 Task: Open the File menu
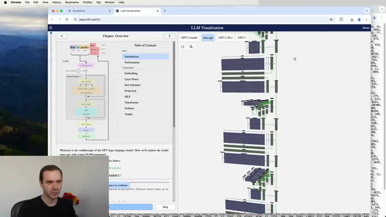(x=27, y=2)
